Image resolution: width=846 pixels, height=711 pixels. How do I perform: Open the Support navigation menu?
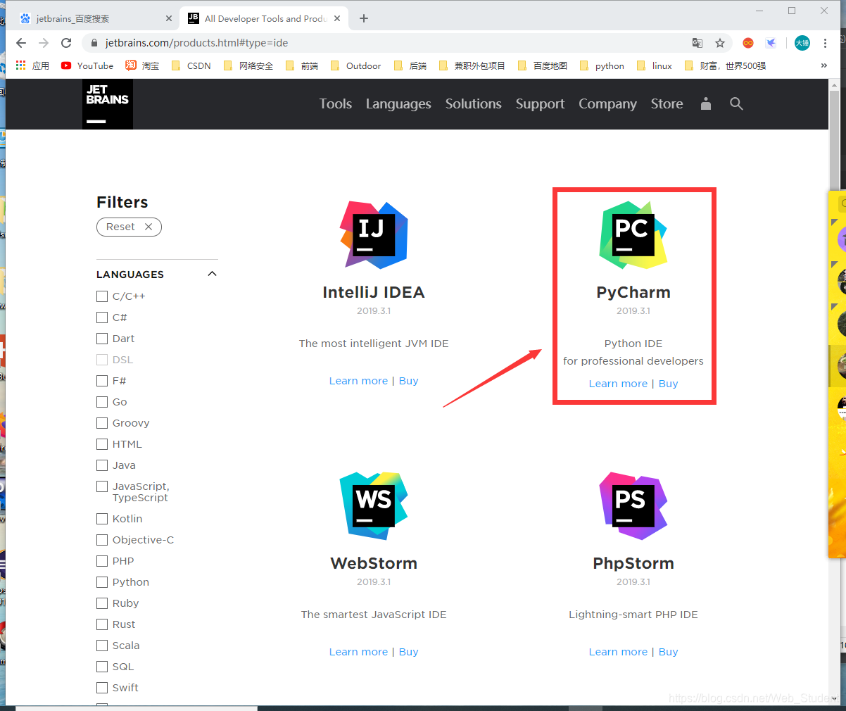[x=540, y=104]
